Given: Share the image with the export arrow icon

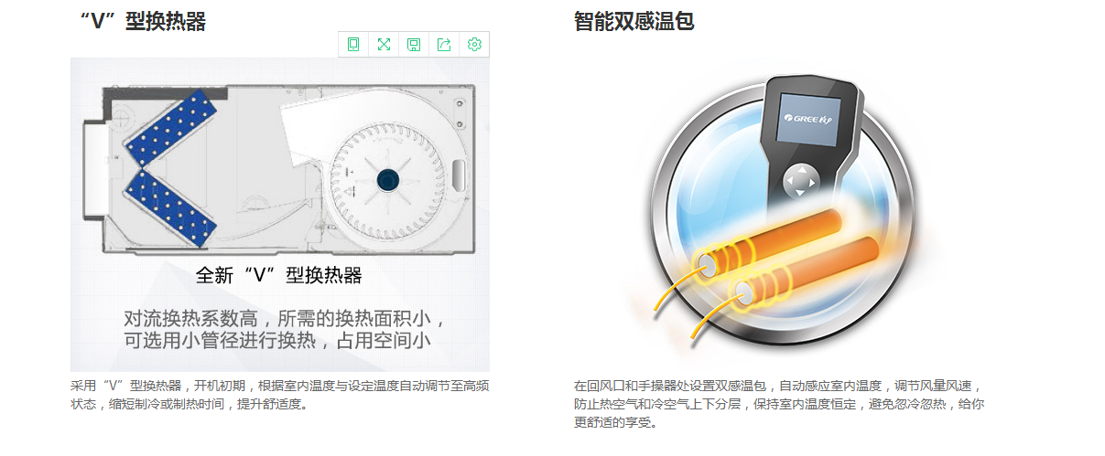Looking at the screenshot, I should coord(444,44).
